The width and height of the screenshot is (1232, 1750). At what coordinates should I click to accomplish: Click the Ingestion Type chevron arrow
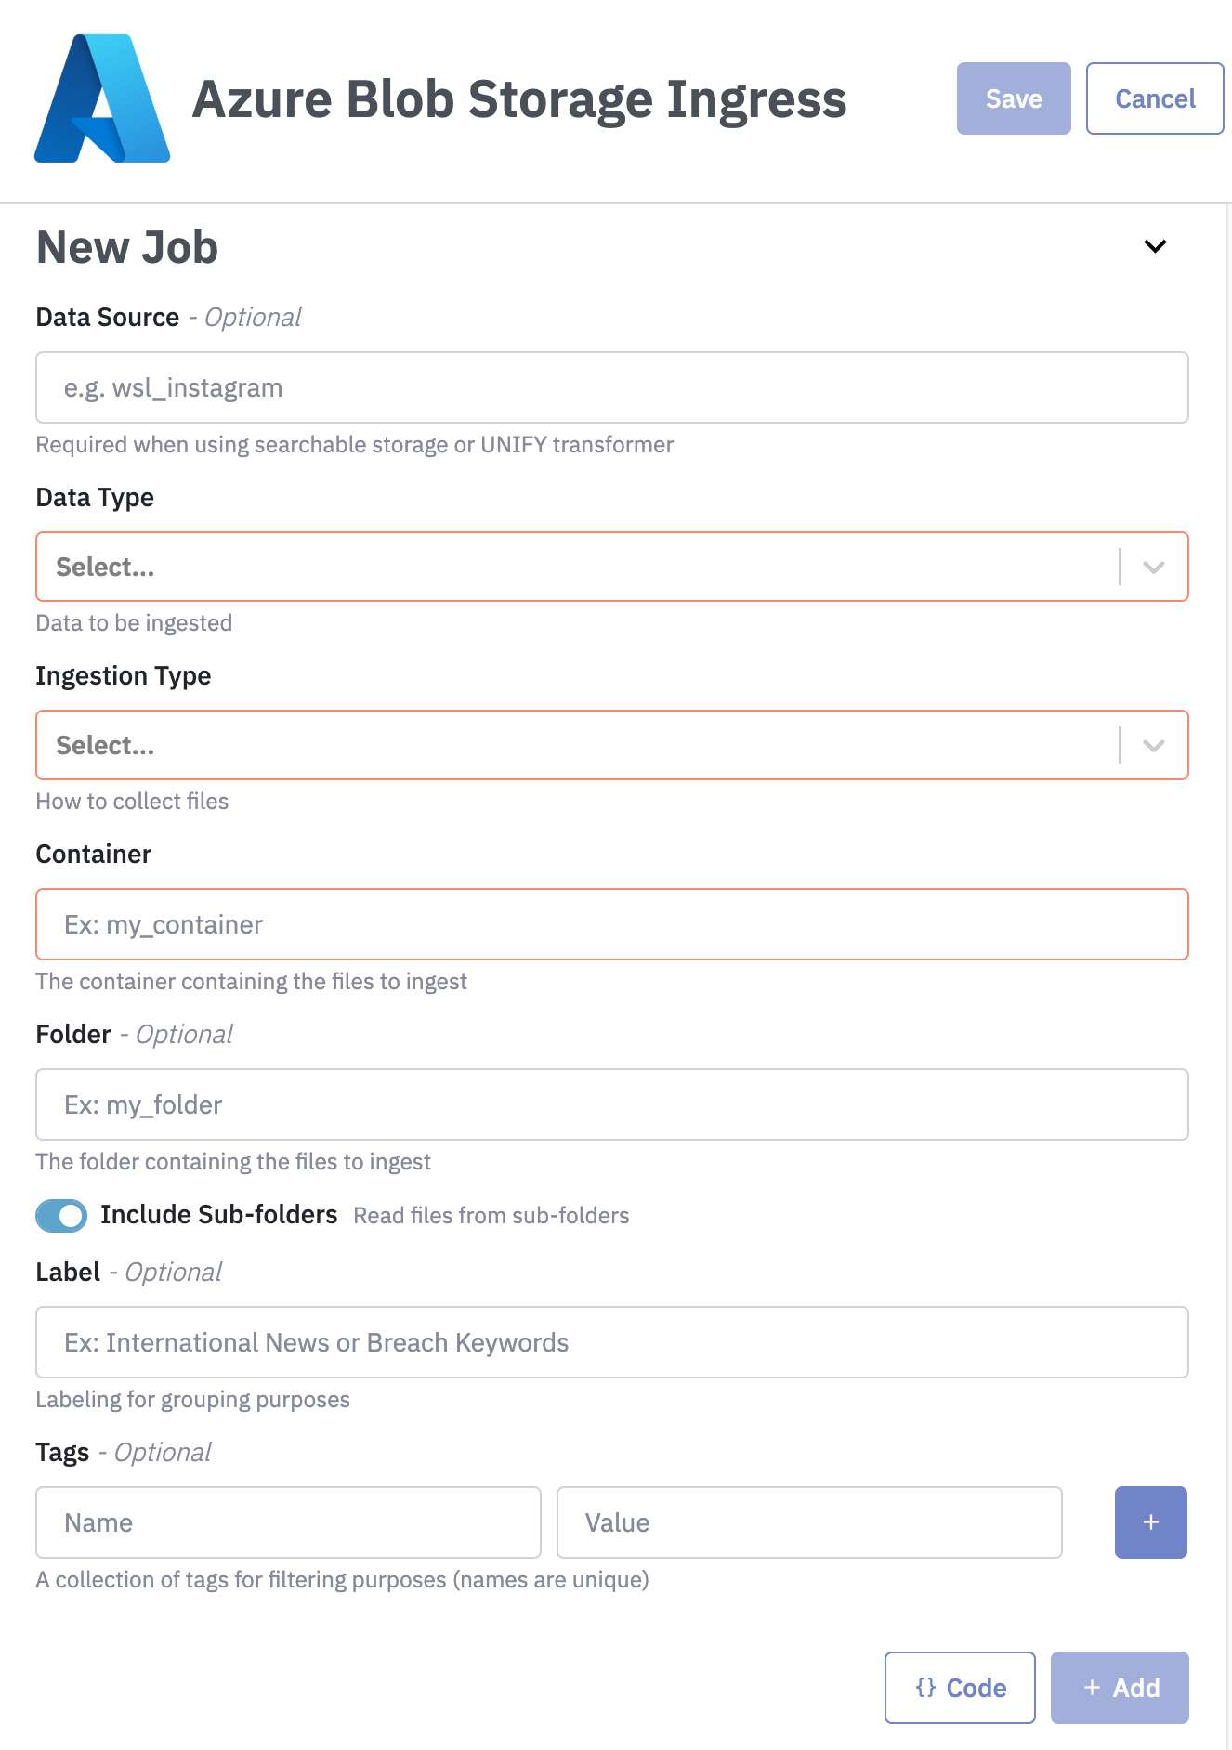click(x=1154, y=745)
